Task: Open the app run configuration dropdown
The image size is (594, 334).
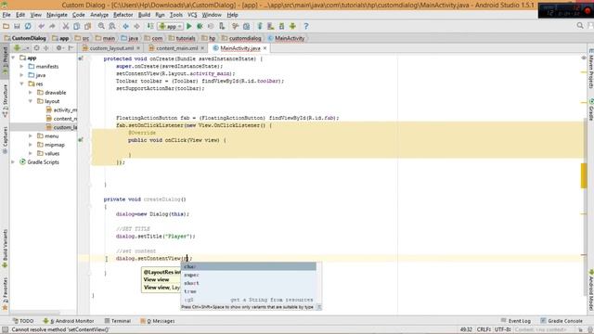Action: click(x=171, y=26)
